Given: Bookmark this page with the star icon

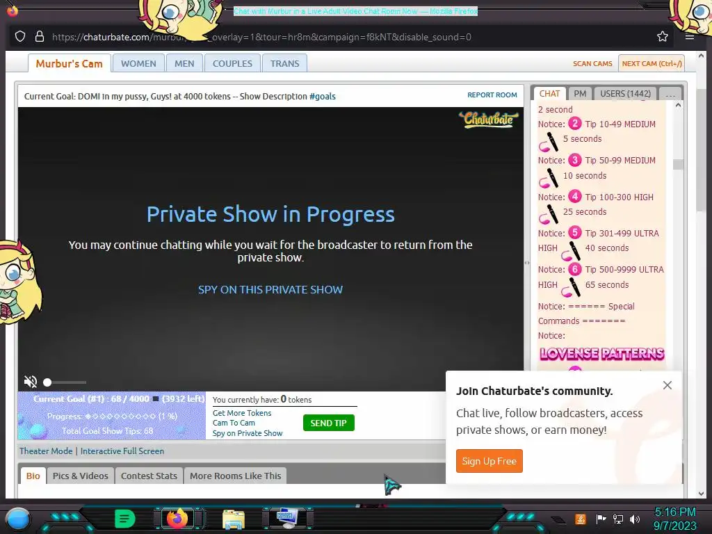Looking at the screenshot, I should click(662, 36).
